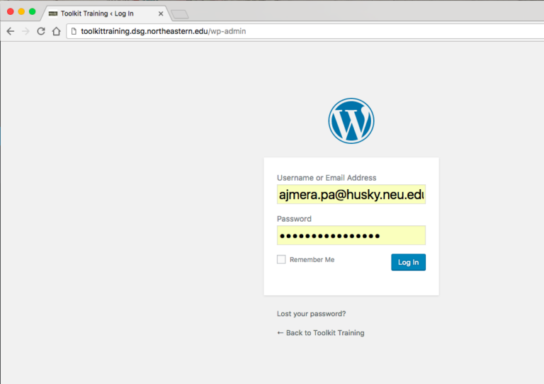This screenshot has width=544, height=384.
Task: Enable the Remember Me checkbox
Action: 281,259
